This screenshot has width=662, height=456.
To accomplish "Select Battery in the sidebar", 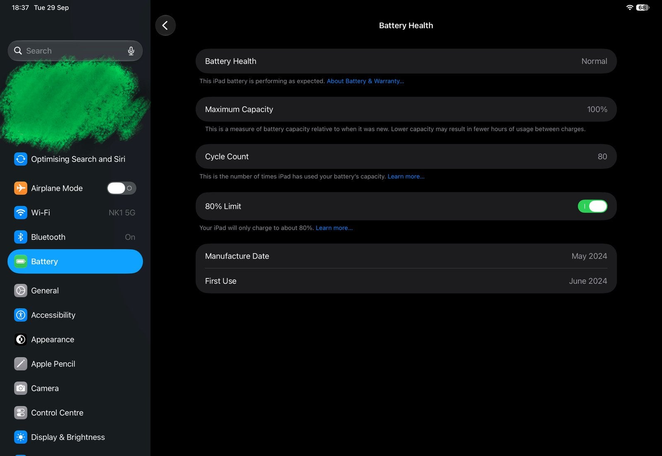I will 75,262.
